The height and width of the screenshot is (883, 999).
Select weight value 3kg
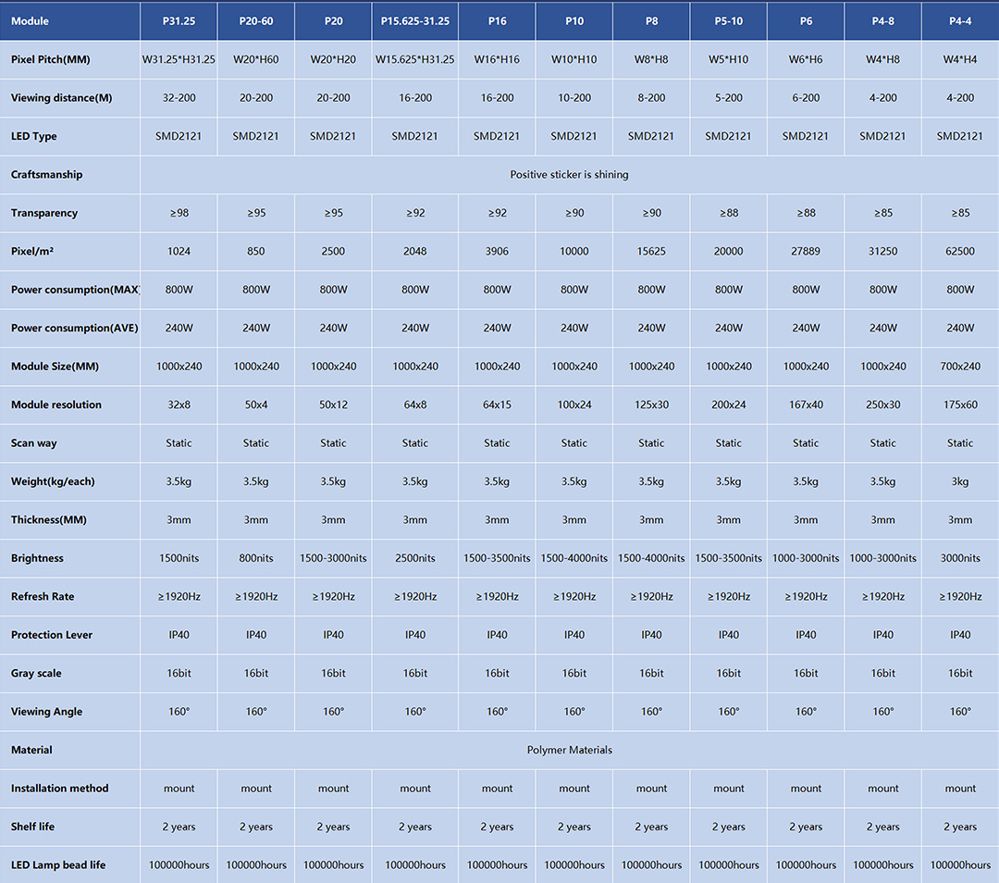pos(960,481)
